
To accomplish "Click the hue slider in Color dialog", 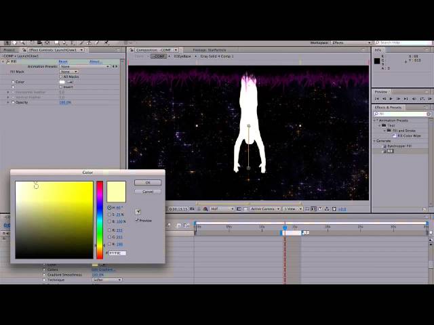I will 100,220.
